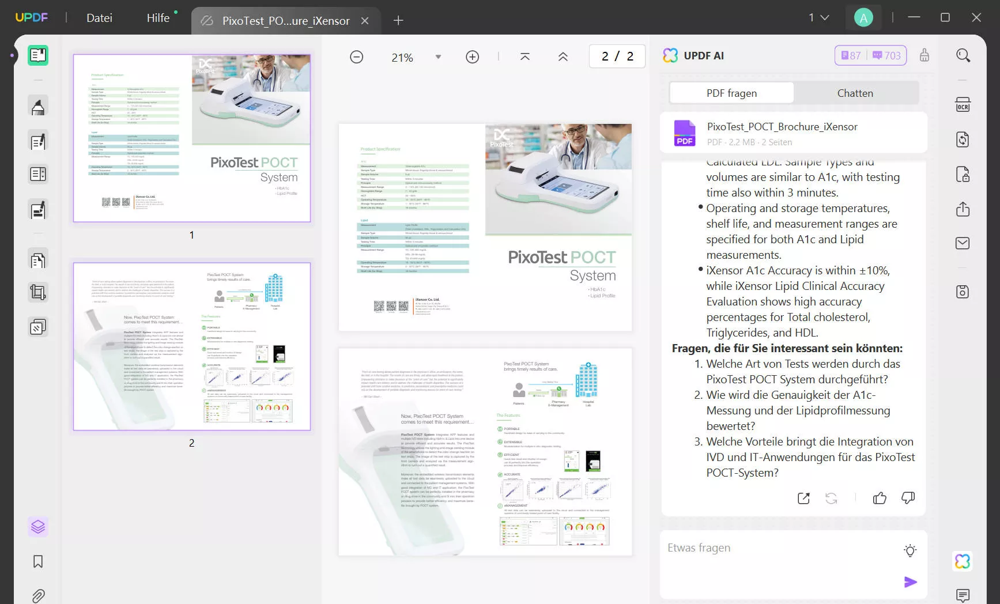Open the Datei menu
The height and width of the screenshot is (604, 1000).
99,18
